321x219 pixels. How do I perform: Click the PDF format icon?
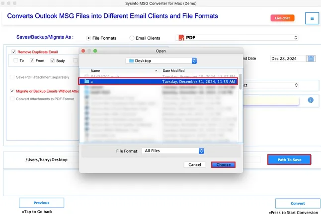tap(181, 38)
